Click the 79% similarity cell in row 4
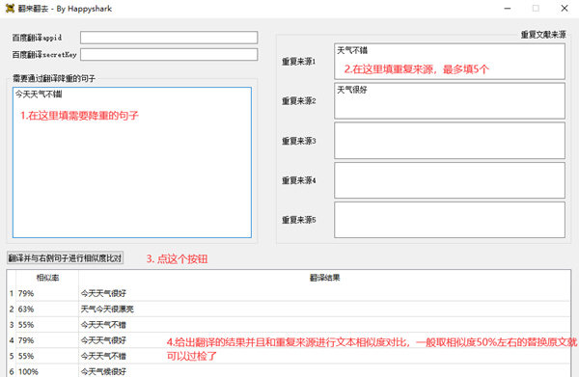 pos(47,340)
